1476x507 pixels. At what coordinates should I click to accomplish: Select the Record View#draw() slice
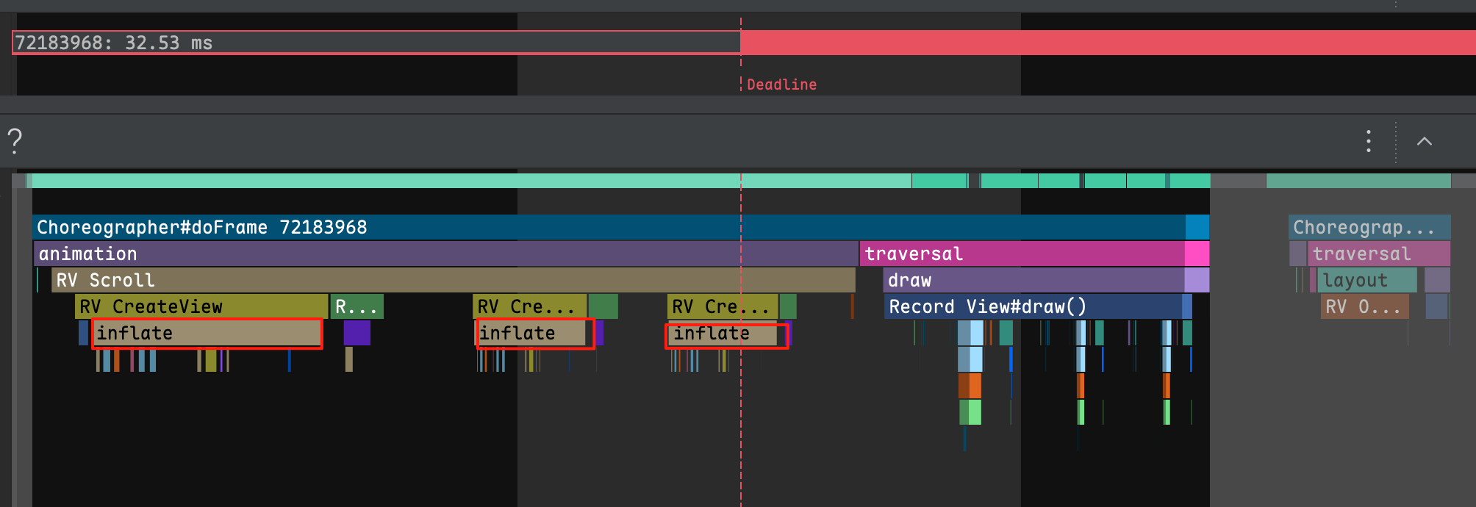pos(1033,306)
